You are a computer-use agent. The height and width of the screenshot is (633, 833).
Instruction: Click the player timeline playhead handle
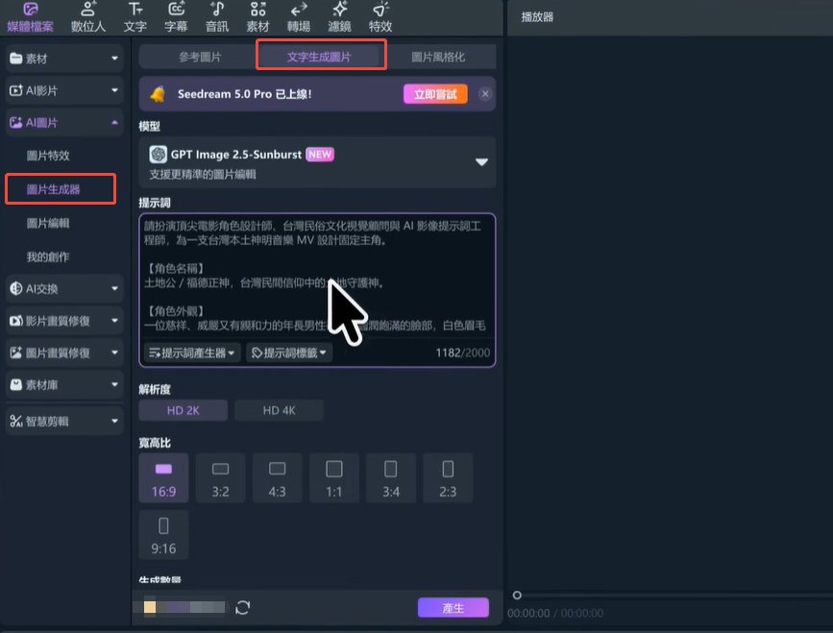pyautogui.click(x=516, y=595)
